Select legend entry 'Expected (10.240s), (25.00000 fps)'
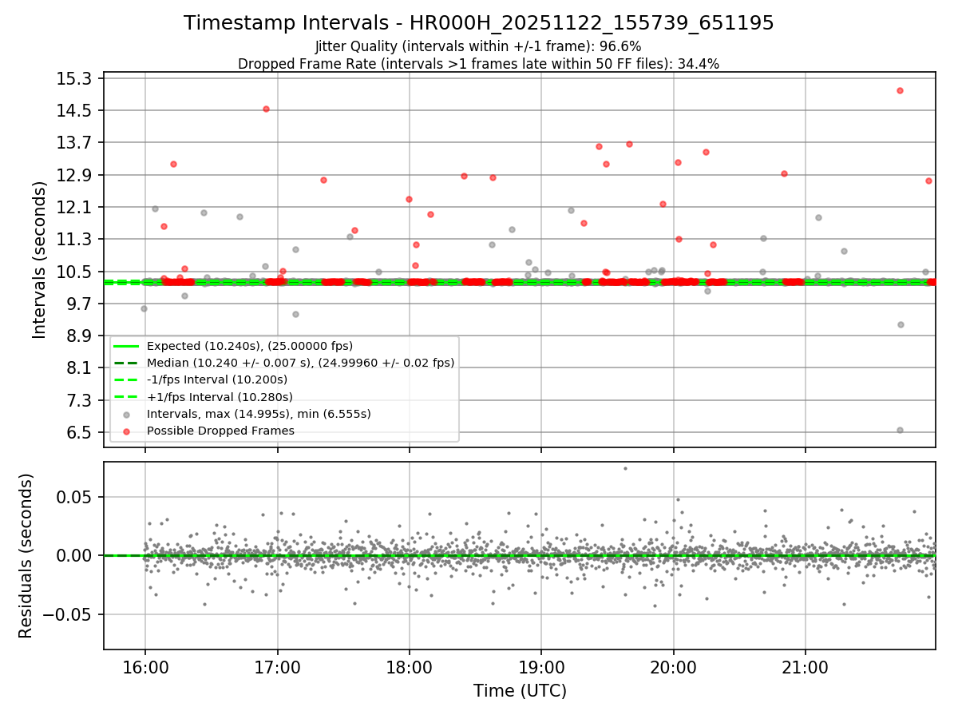 point(250,346)
